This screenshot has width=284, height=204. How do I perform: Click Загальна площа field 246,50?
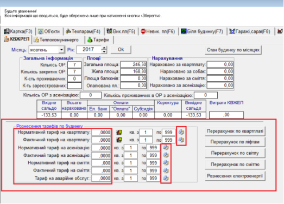(133, 64)
